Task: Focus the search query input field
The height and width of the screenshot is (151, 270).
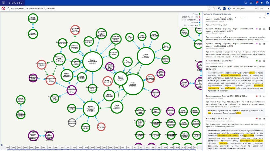Action: [107, 8]
